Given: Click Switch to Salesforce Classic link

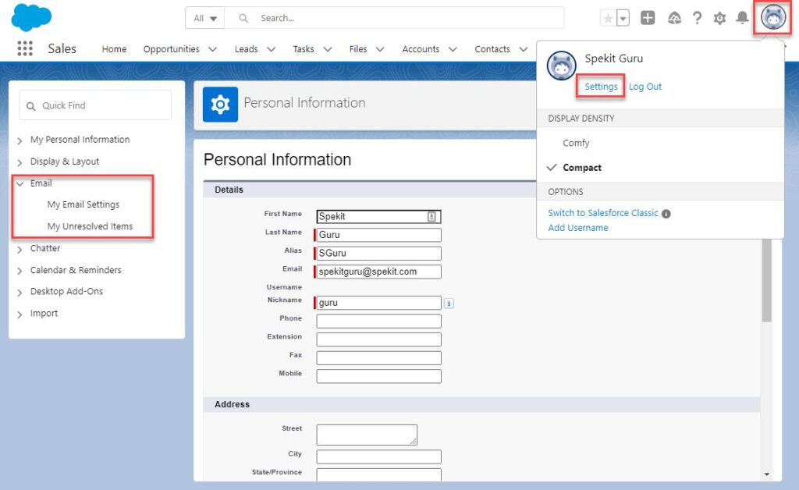Looking at the screenshot, I should (603, 213).
